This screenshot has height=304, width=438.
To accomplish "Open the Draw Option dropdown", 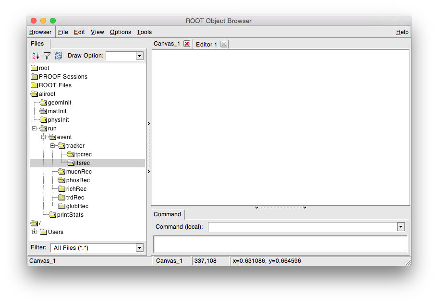I will tap(139, 56).
